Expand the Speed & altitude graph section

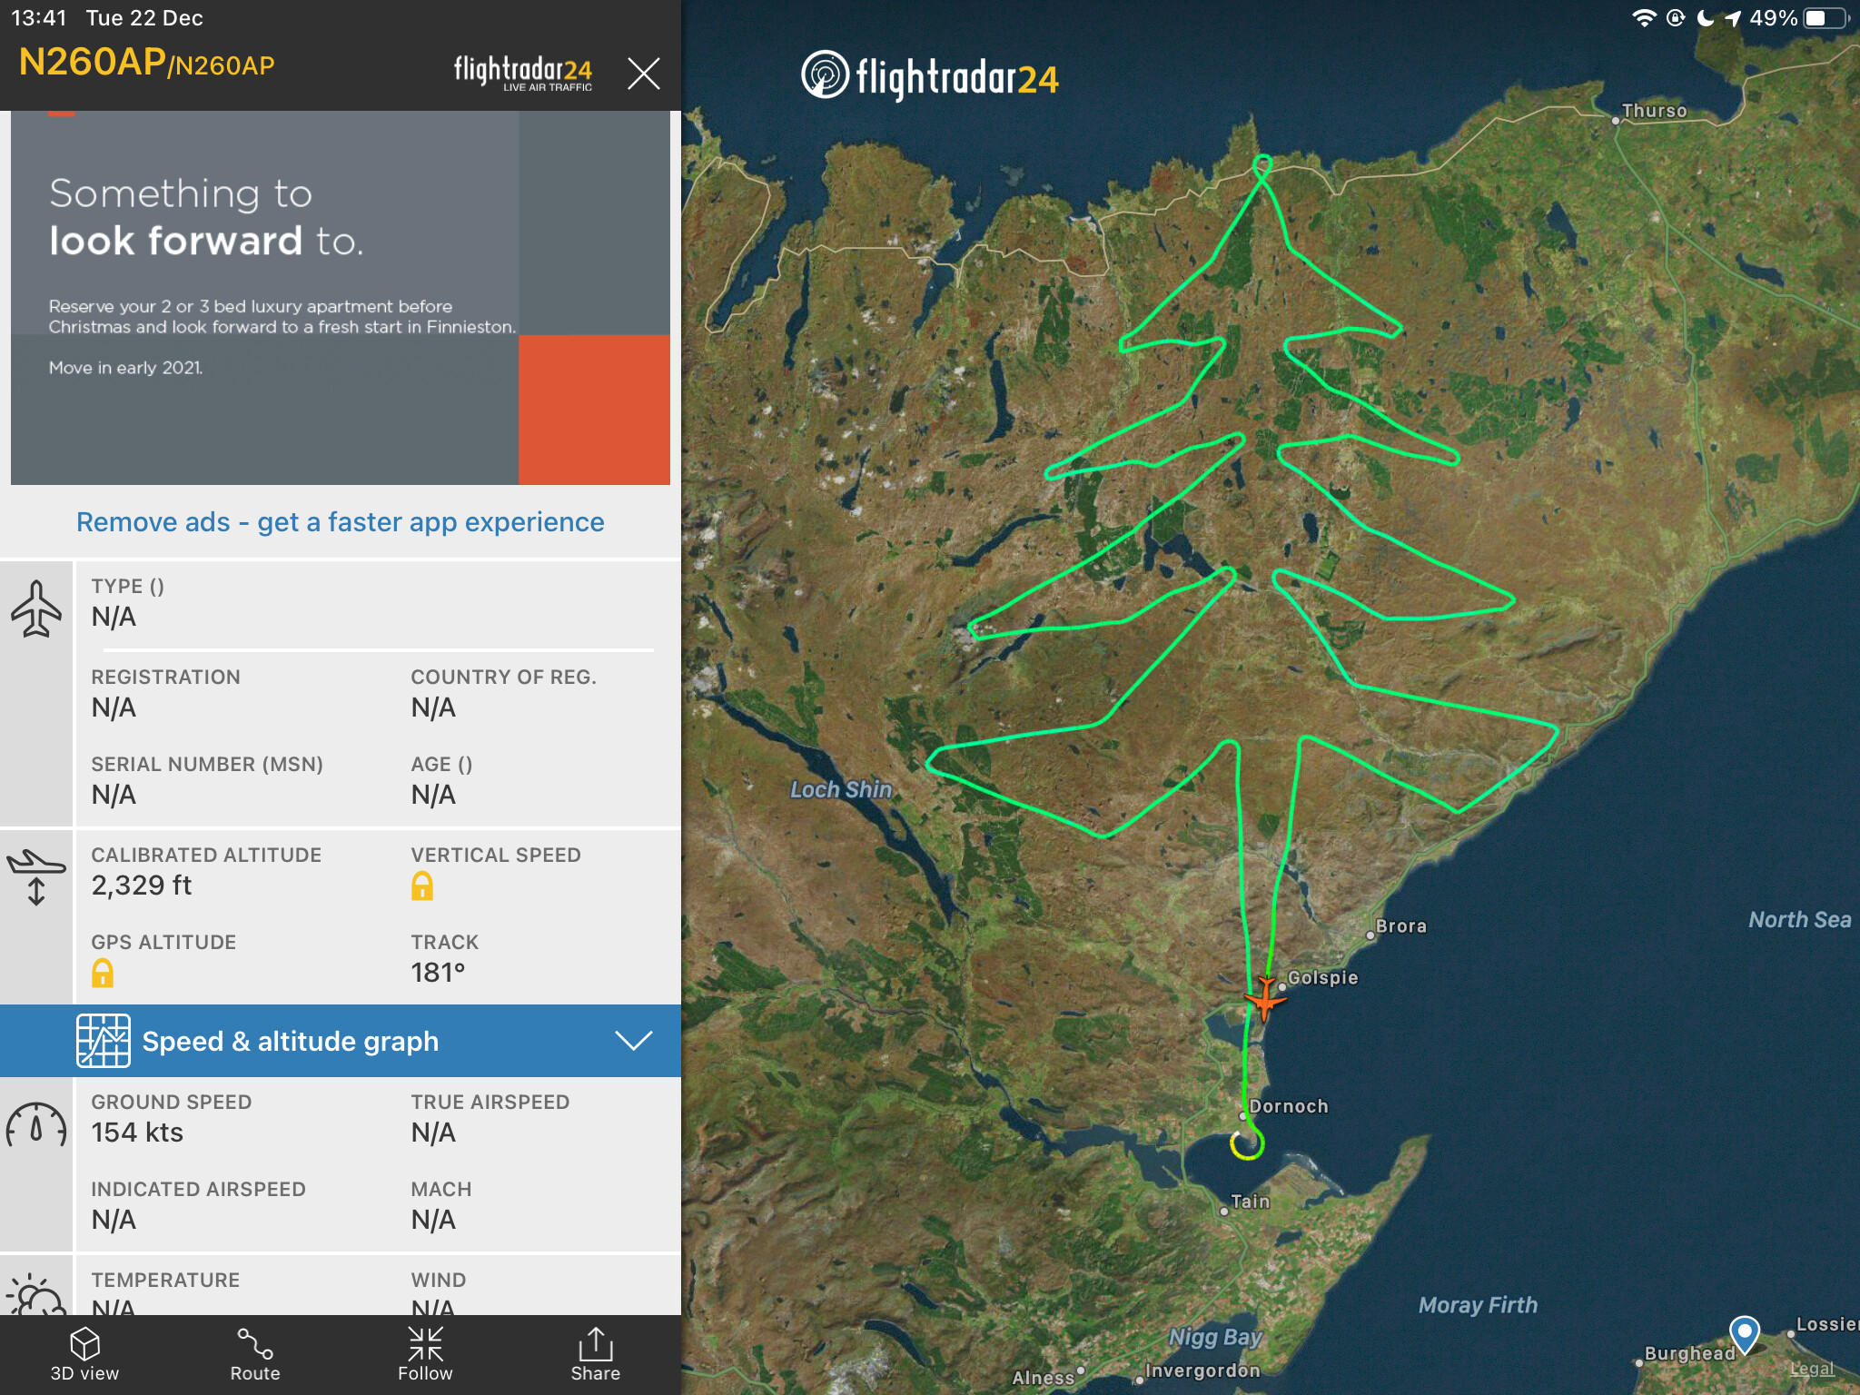pos(291,1041)
